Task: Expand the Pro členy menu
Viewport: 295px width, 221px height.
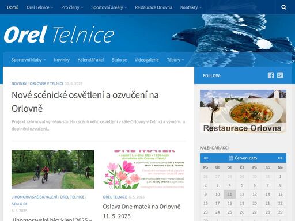Action: coord(72,7)
